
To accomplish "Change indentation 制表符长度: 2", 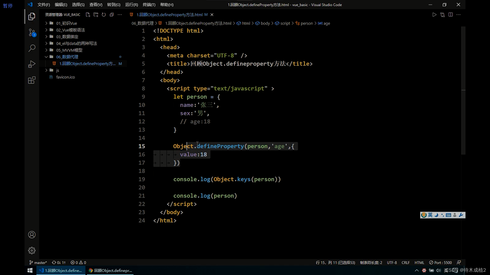I will tap(371, 263).
